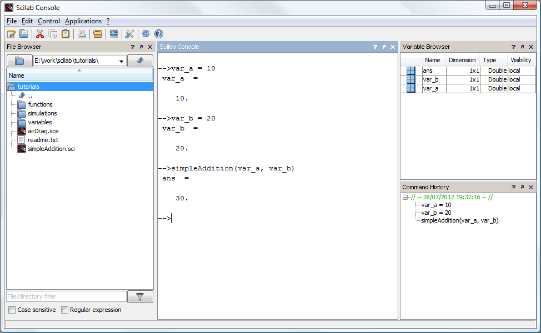Cut selection with the scissors icon

tap(40, 34)
